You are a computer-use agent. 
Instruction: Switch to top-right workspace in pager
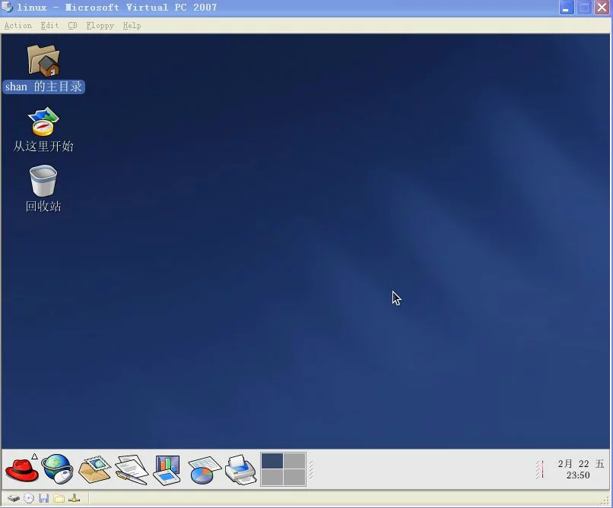pyautogui.click(x=294, y=461)
